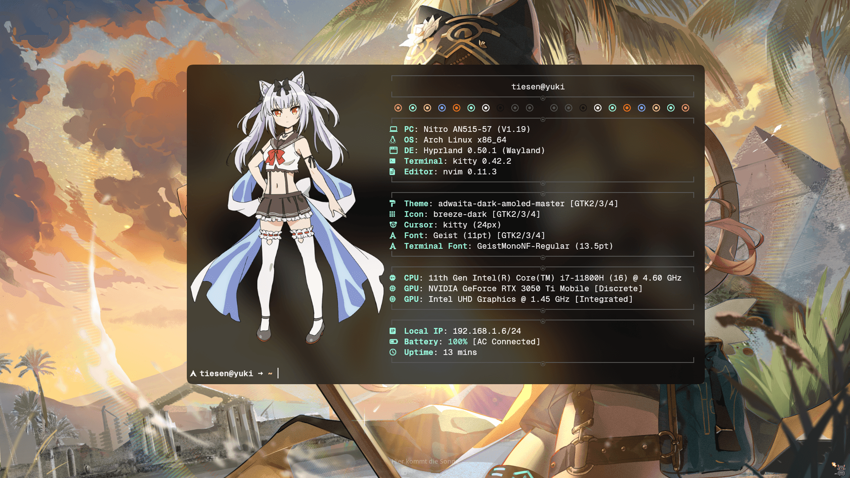Viewport: 850px width, 478px height.
Task: Click the 'Theme:' label
Action: pos(418,204)
